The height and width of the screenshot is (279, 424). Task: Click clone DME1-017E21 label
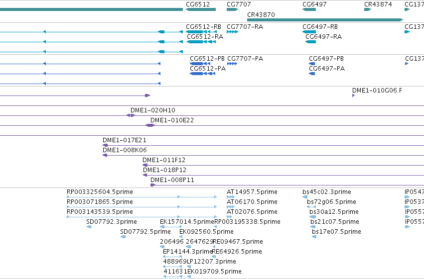125,140
